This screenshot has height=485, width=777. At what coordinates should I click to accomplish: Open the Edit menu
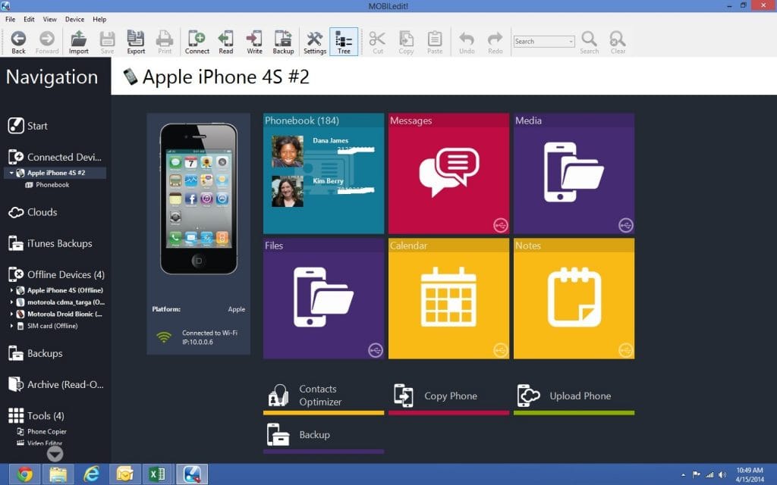click(28, 19)
